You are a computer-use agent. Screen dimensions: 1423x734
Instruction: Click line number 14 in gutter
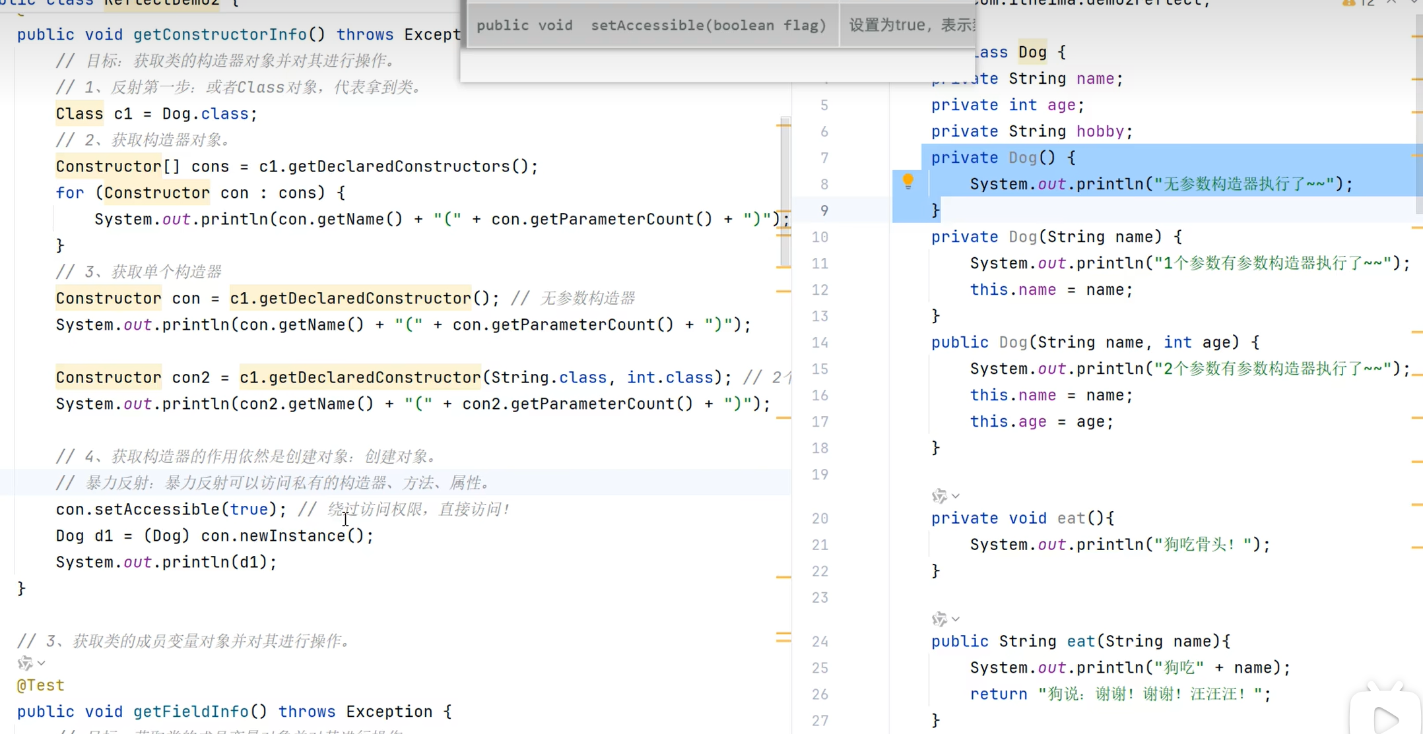[x=820, y=342]
